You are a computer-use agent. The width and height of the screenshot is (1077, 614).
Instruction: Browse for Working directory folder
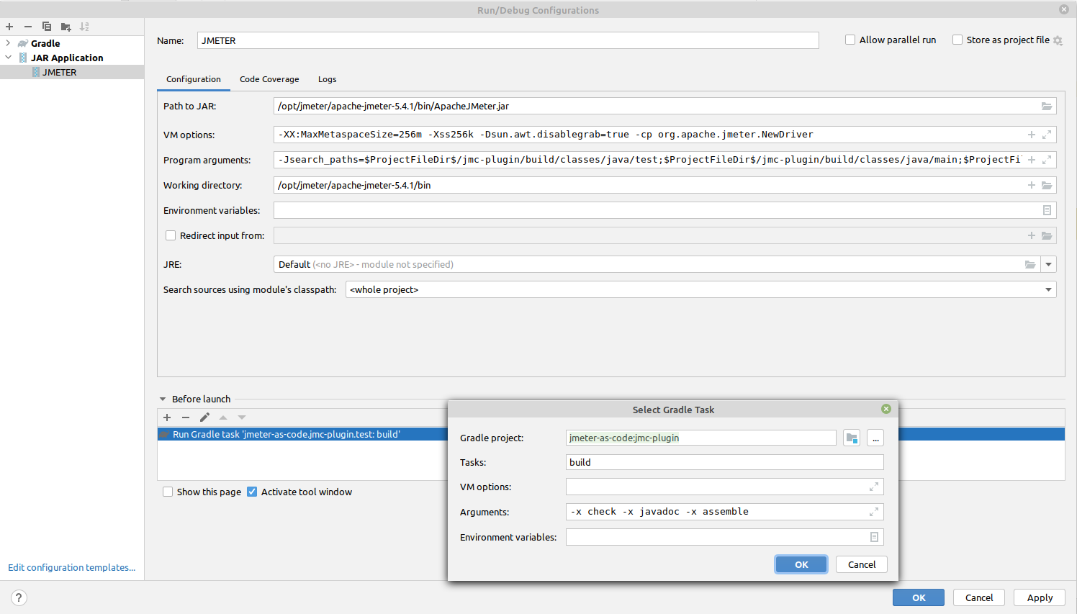pos(1047,185)
